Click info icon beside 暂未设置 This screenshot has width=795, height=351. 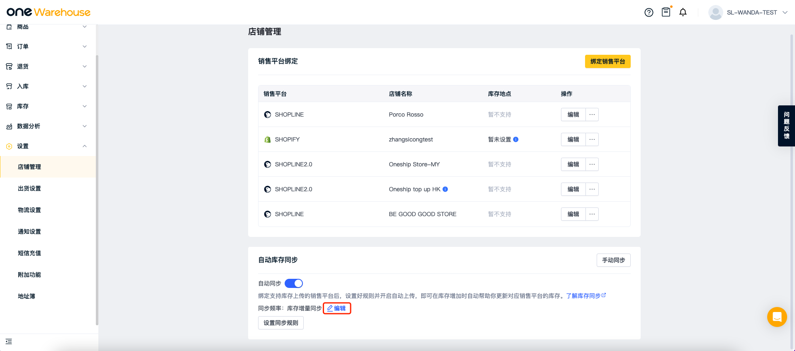pyautogui.click(x=516, y=139)
